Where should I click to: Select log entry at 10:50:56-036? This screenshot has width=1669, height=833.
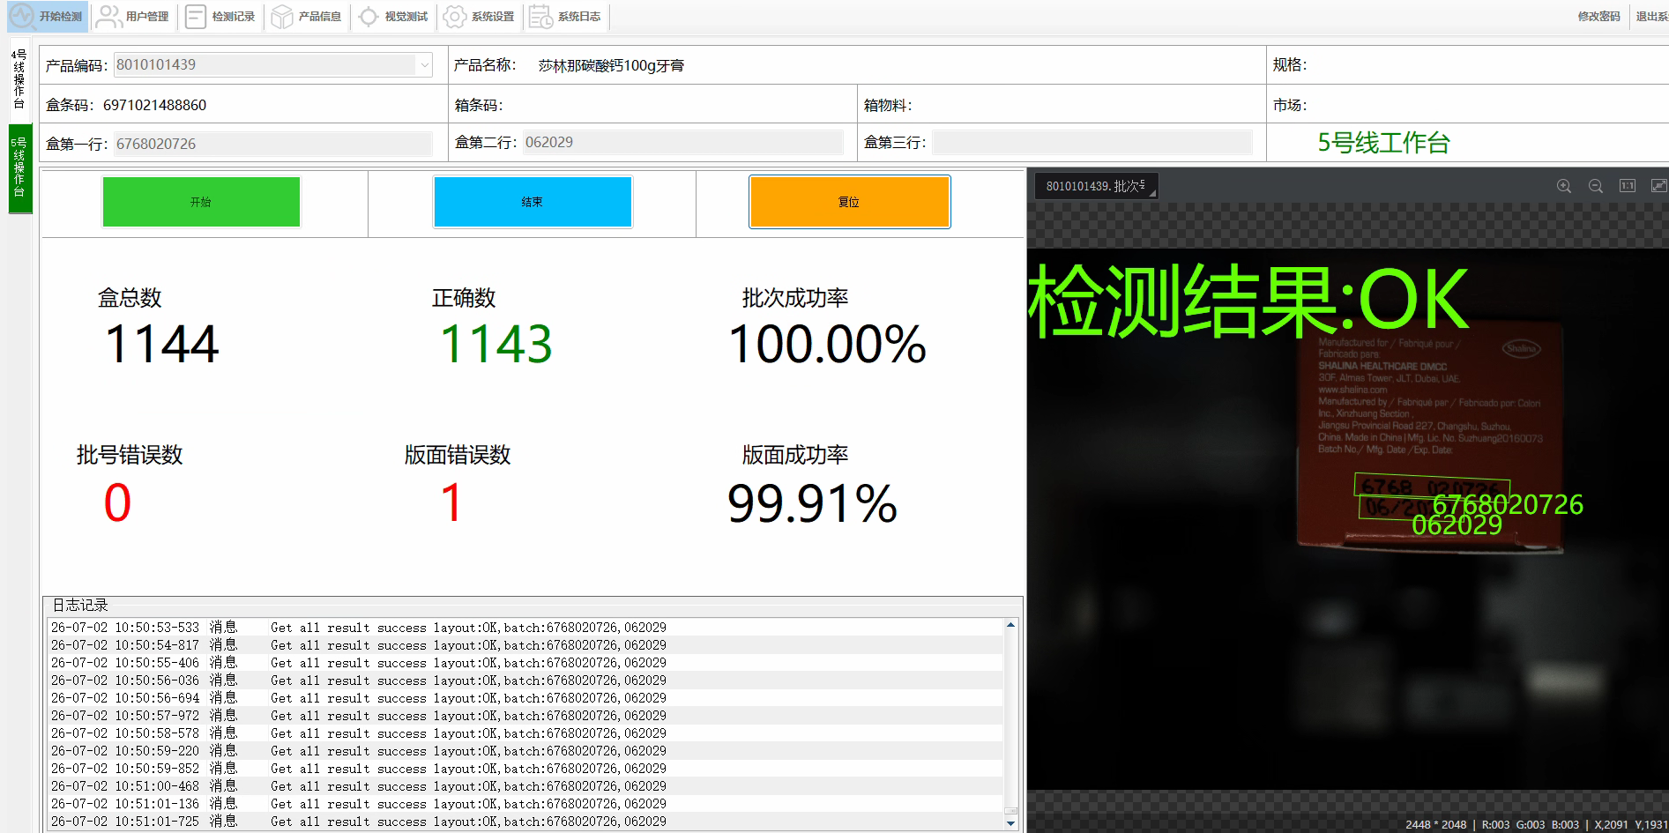pos(525,681)
